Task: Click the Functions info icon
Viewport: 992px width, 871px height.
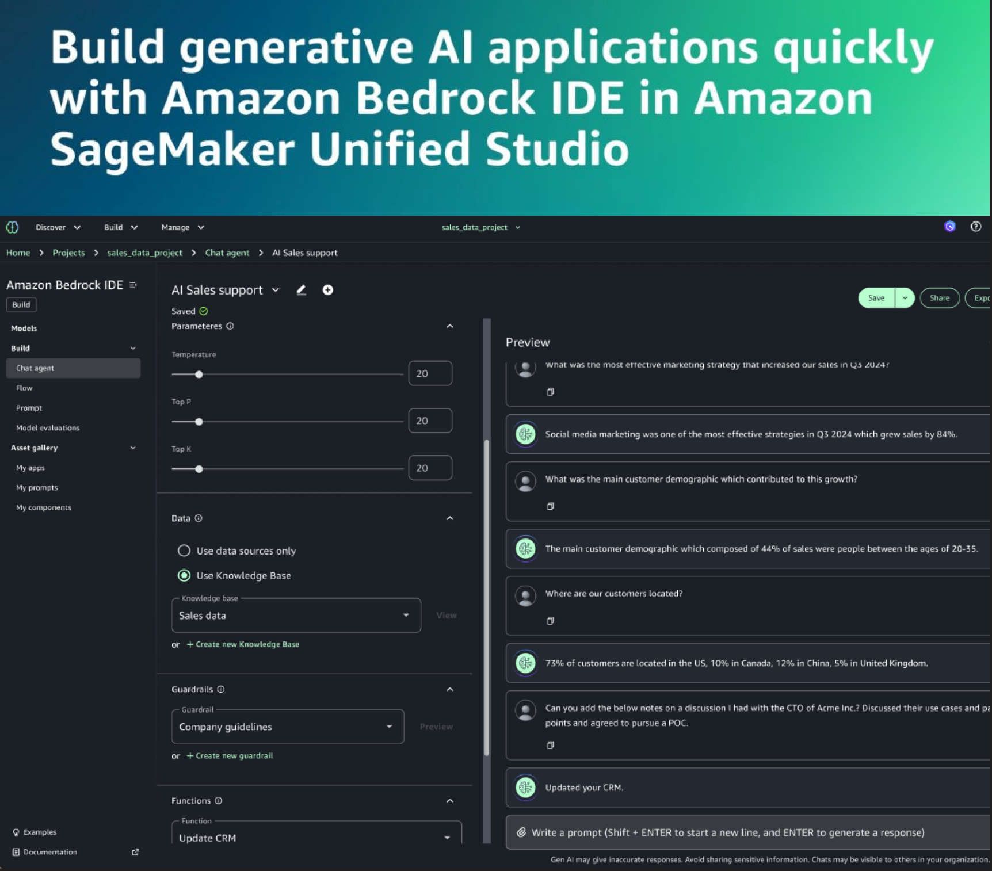Action: [x=219, y=801]
